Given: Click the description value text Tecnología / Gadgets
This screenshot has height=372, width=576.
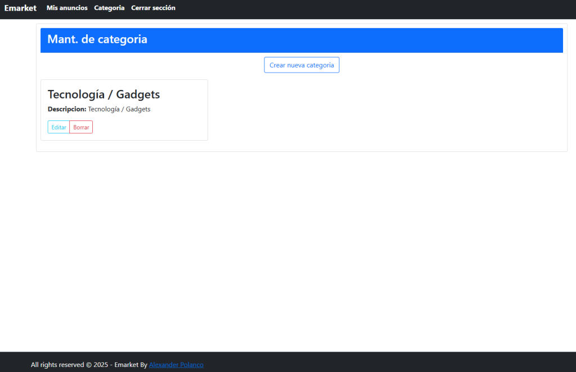Looking at the screenshot, I should tap(119, 109).
